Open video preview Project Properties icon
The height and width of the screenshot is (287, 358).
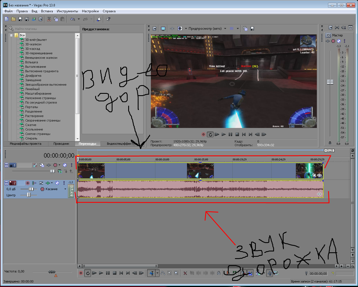(x=154, y=29)
